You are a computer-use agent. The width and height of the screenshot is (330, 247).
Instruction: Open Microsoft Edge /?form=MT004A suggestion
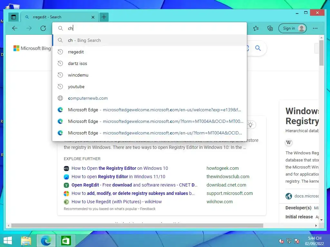tap(150, 121)
